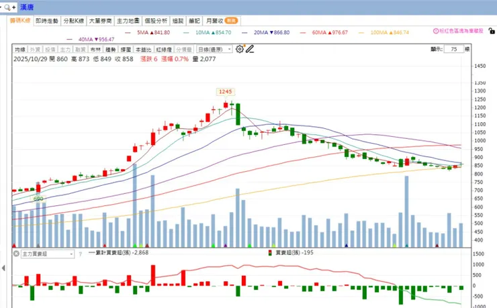Click the unlock padlock icon
Image resolution: width=497 pixels, height=308 pixels.
pos(492,31)
